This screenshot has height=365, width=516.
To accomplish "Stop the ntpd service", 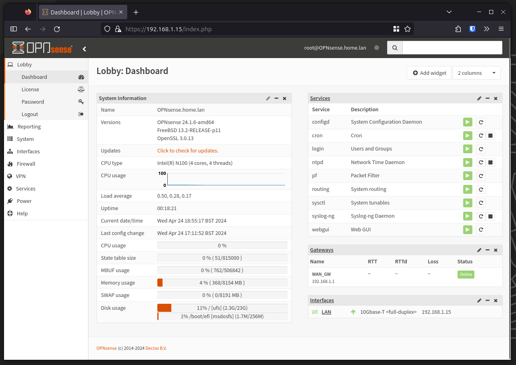I will (490, 162).
